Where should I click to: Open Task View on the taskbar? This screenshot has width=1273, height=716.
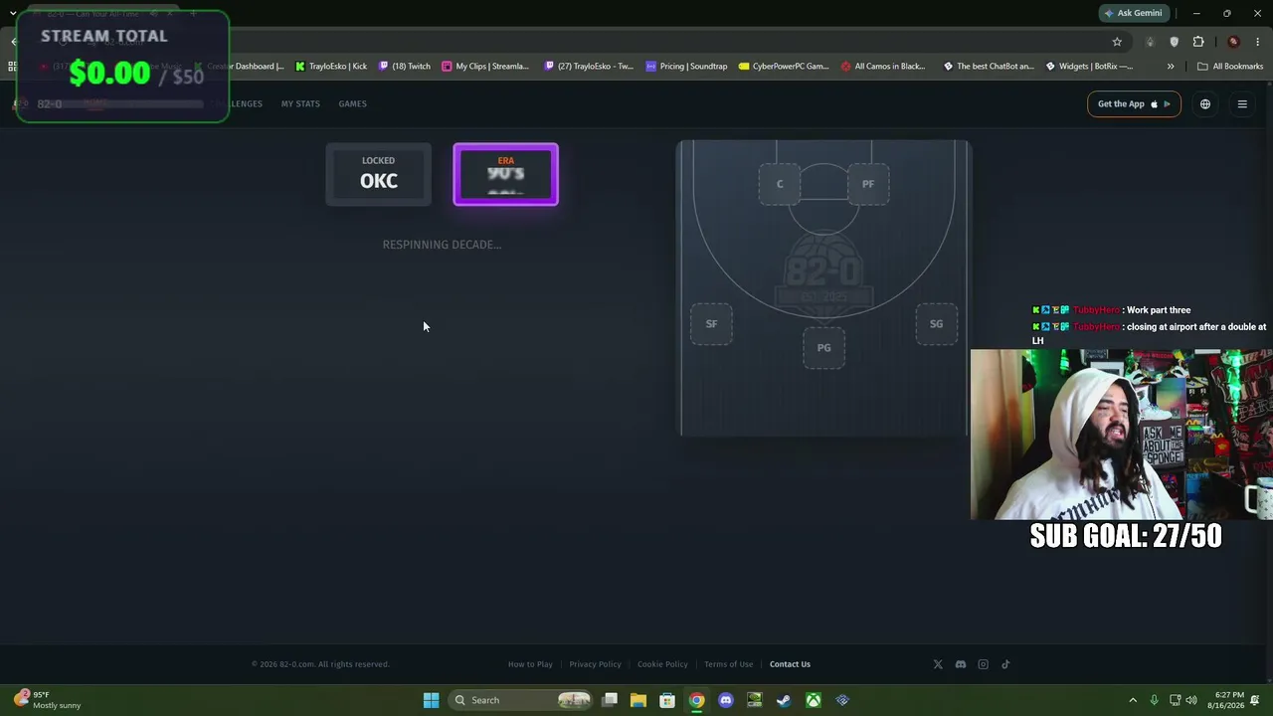(x=610, y=700)
